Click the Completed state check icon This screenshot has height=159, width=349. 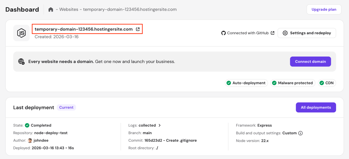(27, 125)
